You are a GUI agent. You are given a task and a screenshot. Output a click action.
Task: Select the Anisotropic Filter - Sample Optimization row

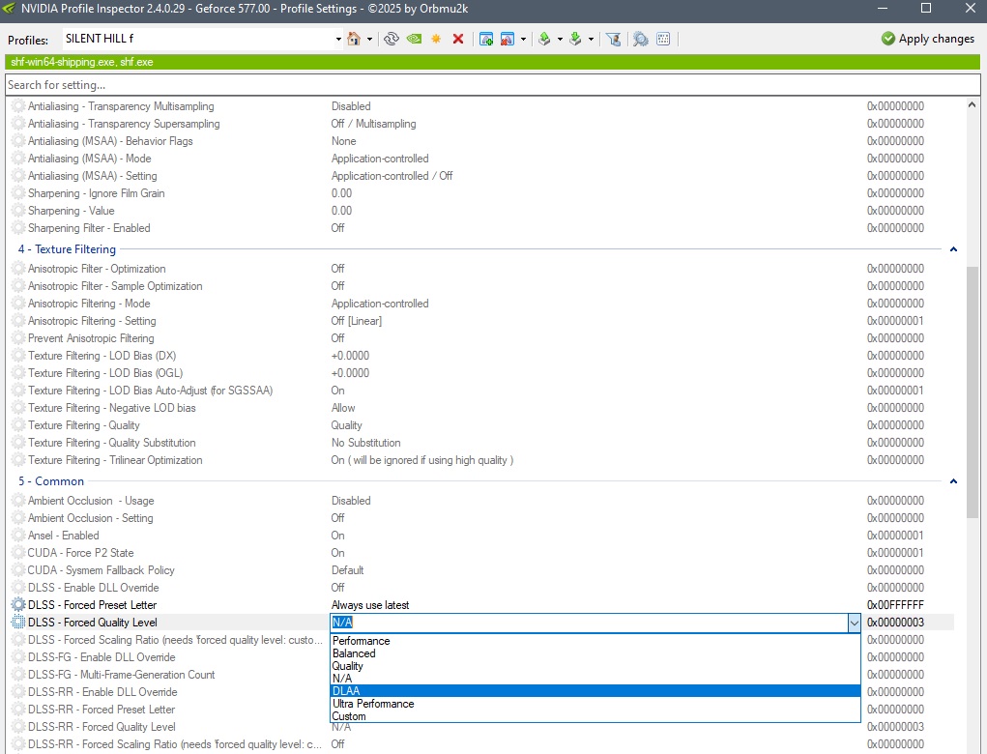482,286
